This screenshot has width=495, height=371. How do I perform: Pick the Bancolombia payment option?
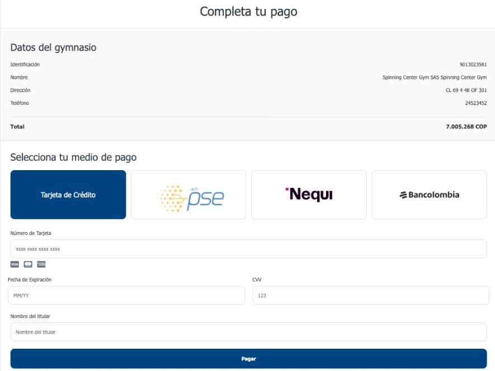coord(429,194)
